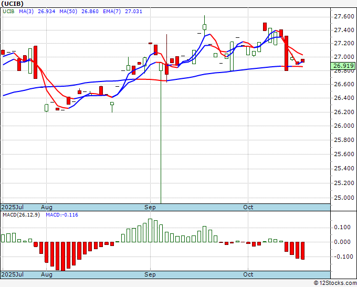The image size is (357, 287).
Task: Click the tallest green MACD bar at Sep
Action: pyautogui.click(x=150, y=230)
